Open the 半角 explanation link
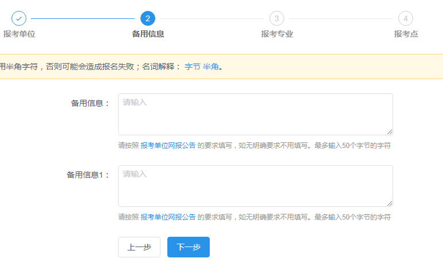The width and height of the screenshot is (443, 266). [x=211, y=66]
